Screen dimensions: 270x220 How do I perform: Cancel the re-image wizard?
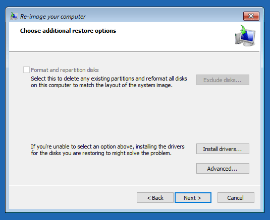click(236, 198)
